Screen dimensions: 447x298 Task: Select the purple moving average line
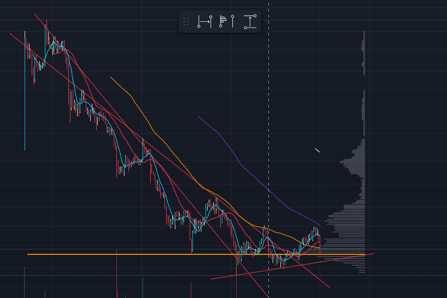(x=242, y=165)
